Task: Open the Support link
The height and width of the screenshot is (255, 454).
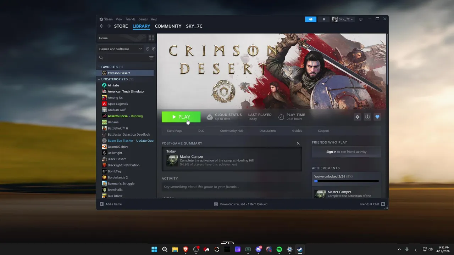Action: (x=323, y=131)
